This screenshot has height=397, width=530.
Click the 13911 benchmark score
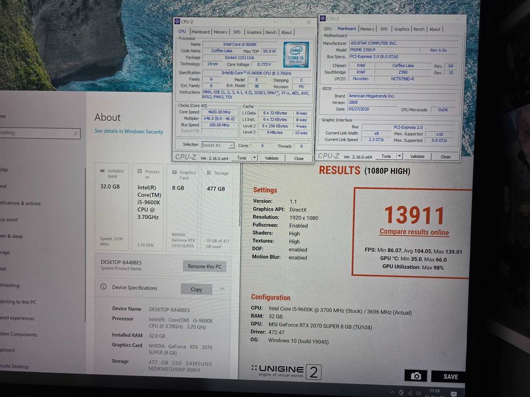pos(414,216)
